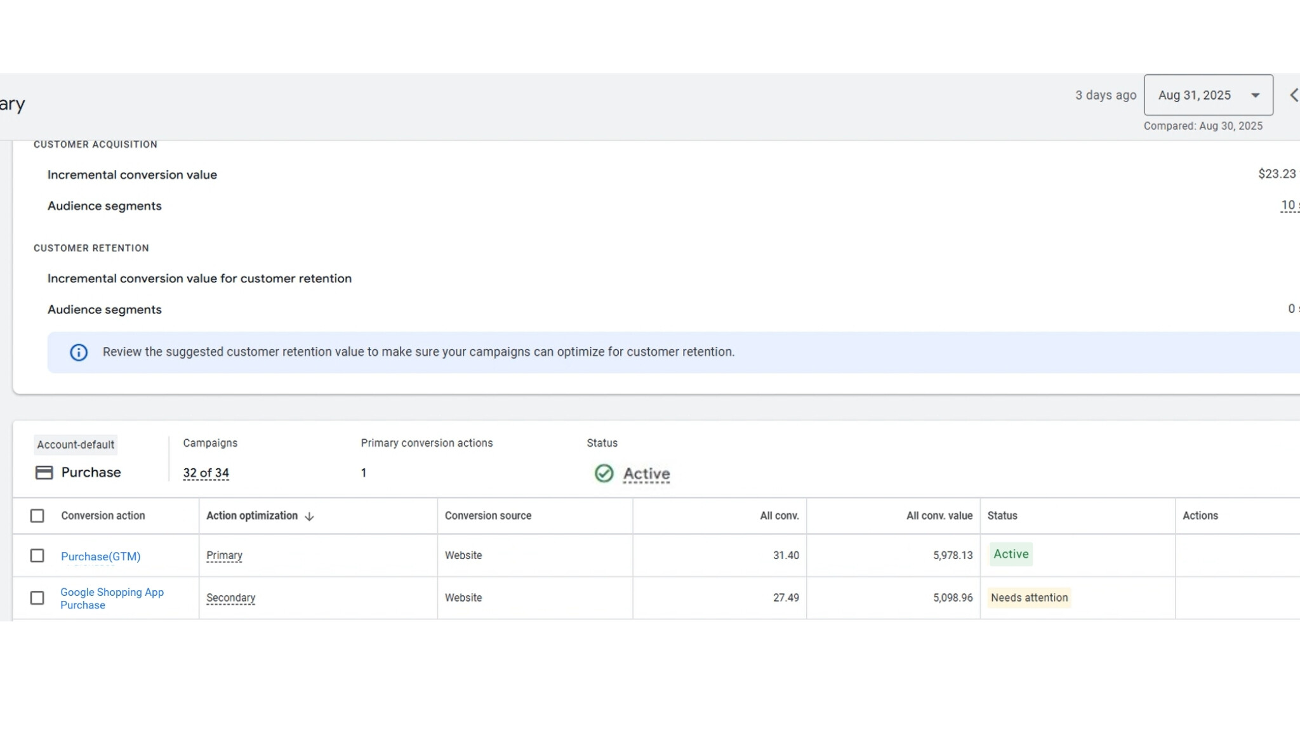The image size is (1300, 731).
Task: Click the sort arrow beside Action optimization
Action: pyautogui.click(x=309, y=517)
